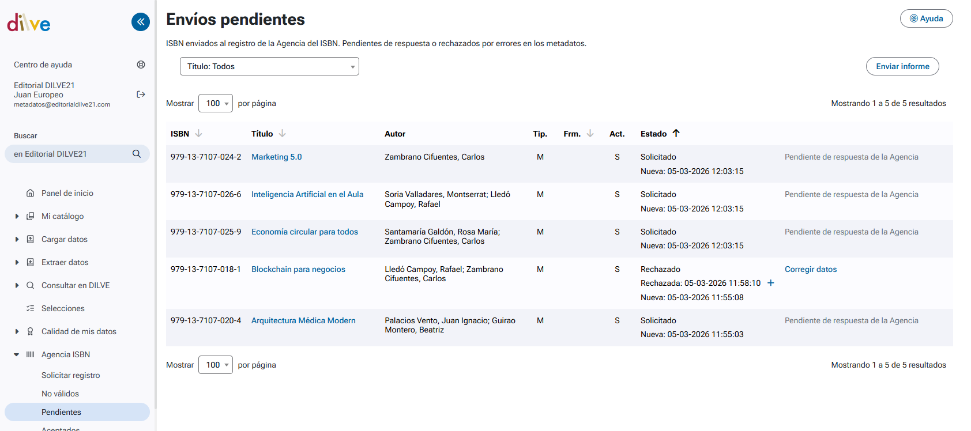Open the Título: Todos filter dropdown
This screenshot has height=431, width=971.
click(x=269, y=66)
